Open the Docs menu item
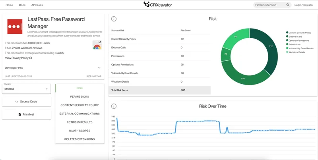318x160 pixels. [x=22, y=5]
